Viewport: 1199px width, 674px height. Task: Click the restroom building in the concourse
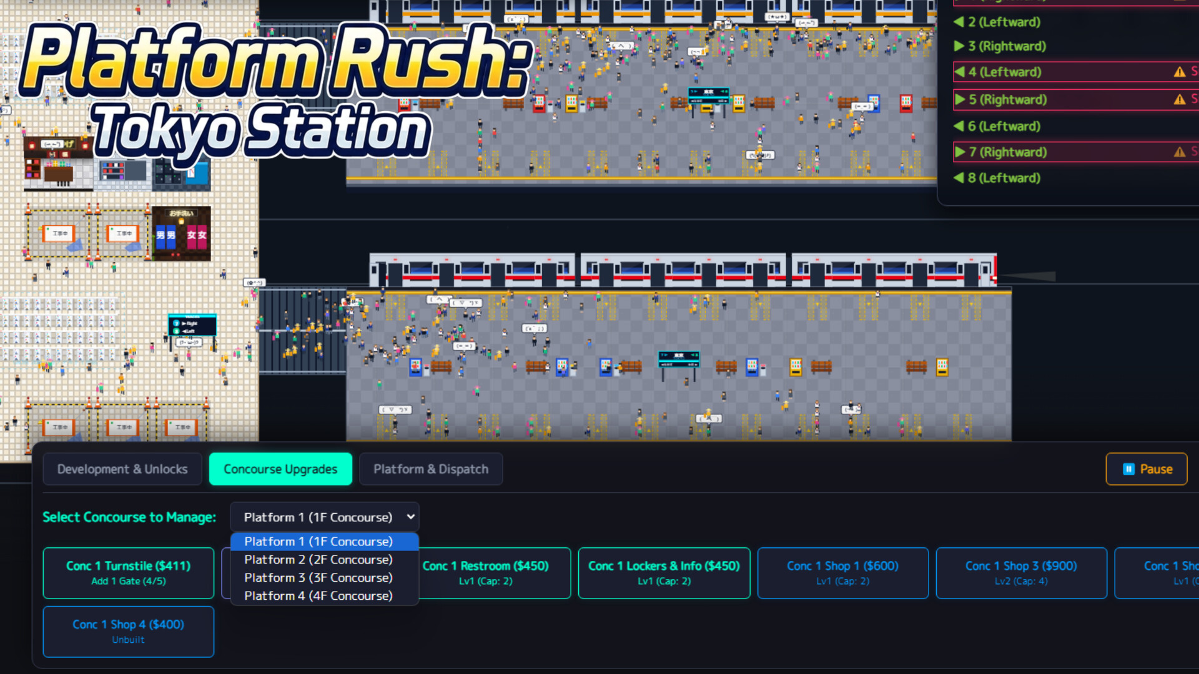click(x=181, y=233)
